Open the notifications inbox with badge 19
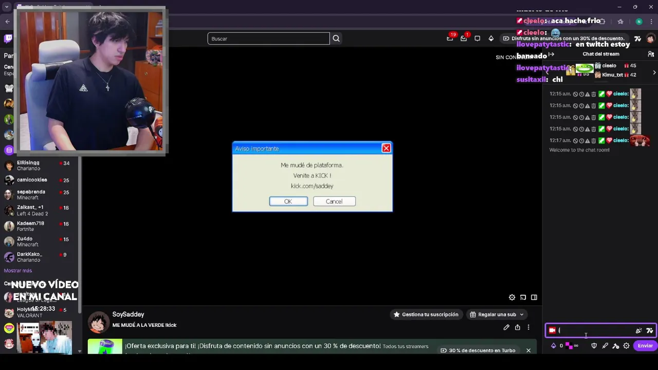Screen dimensions: 658x370 point(450,38)
